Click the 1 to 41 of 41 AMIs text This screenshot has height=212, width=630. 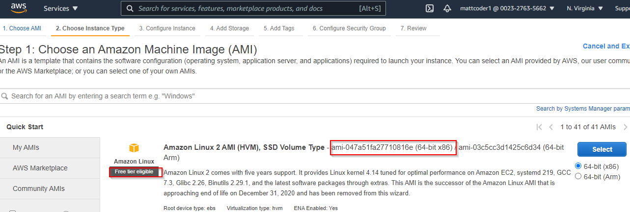point(588,127)
